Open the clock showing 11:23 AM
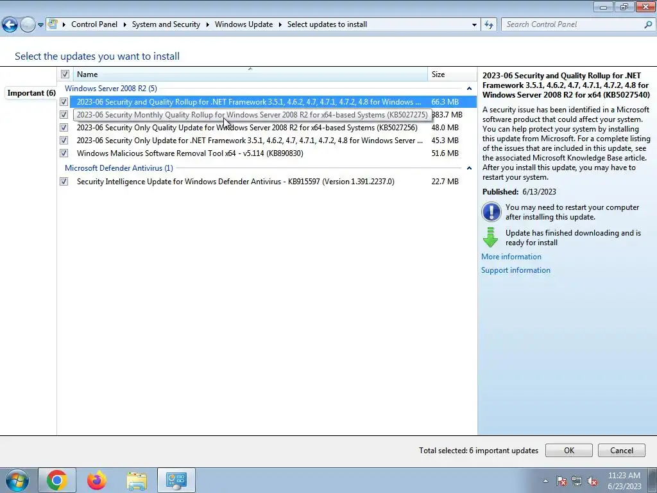 tap(624, 480)
